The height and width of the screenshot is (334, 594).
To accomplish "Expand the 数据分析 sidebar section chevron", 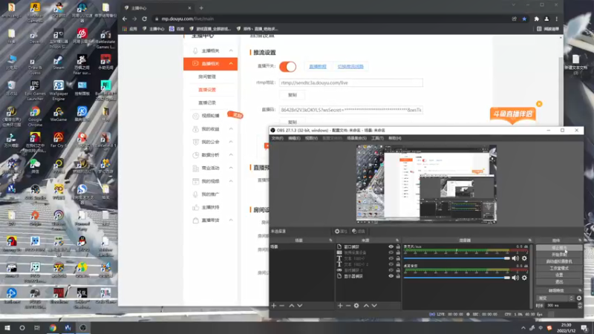I will [x=231, y=155].
